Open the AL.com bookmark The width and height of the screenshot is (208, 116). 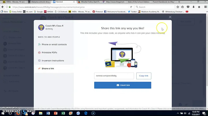pyautogui.click(x=28, y=11)
